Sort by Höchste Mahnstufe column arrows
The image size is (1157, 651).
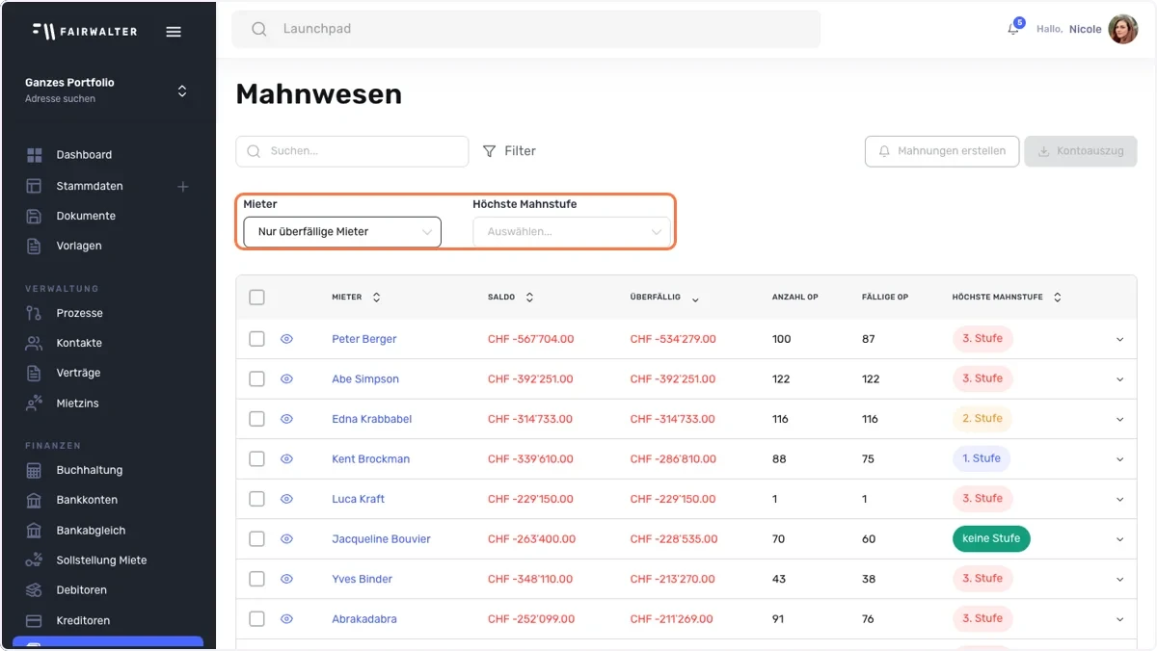[1057, 298]
